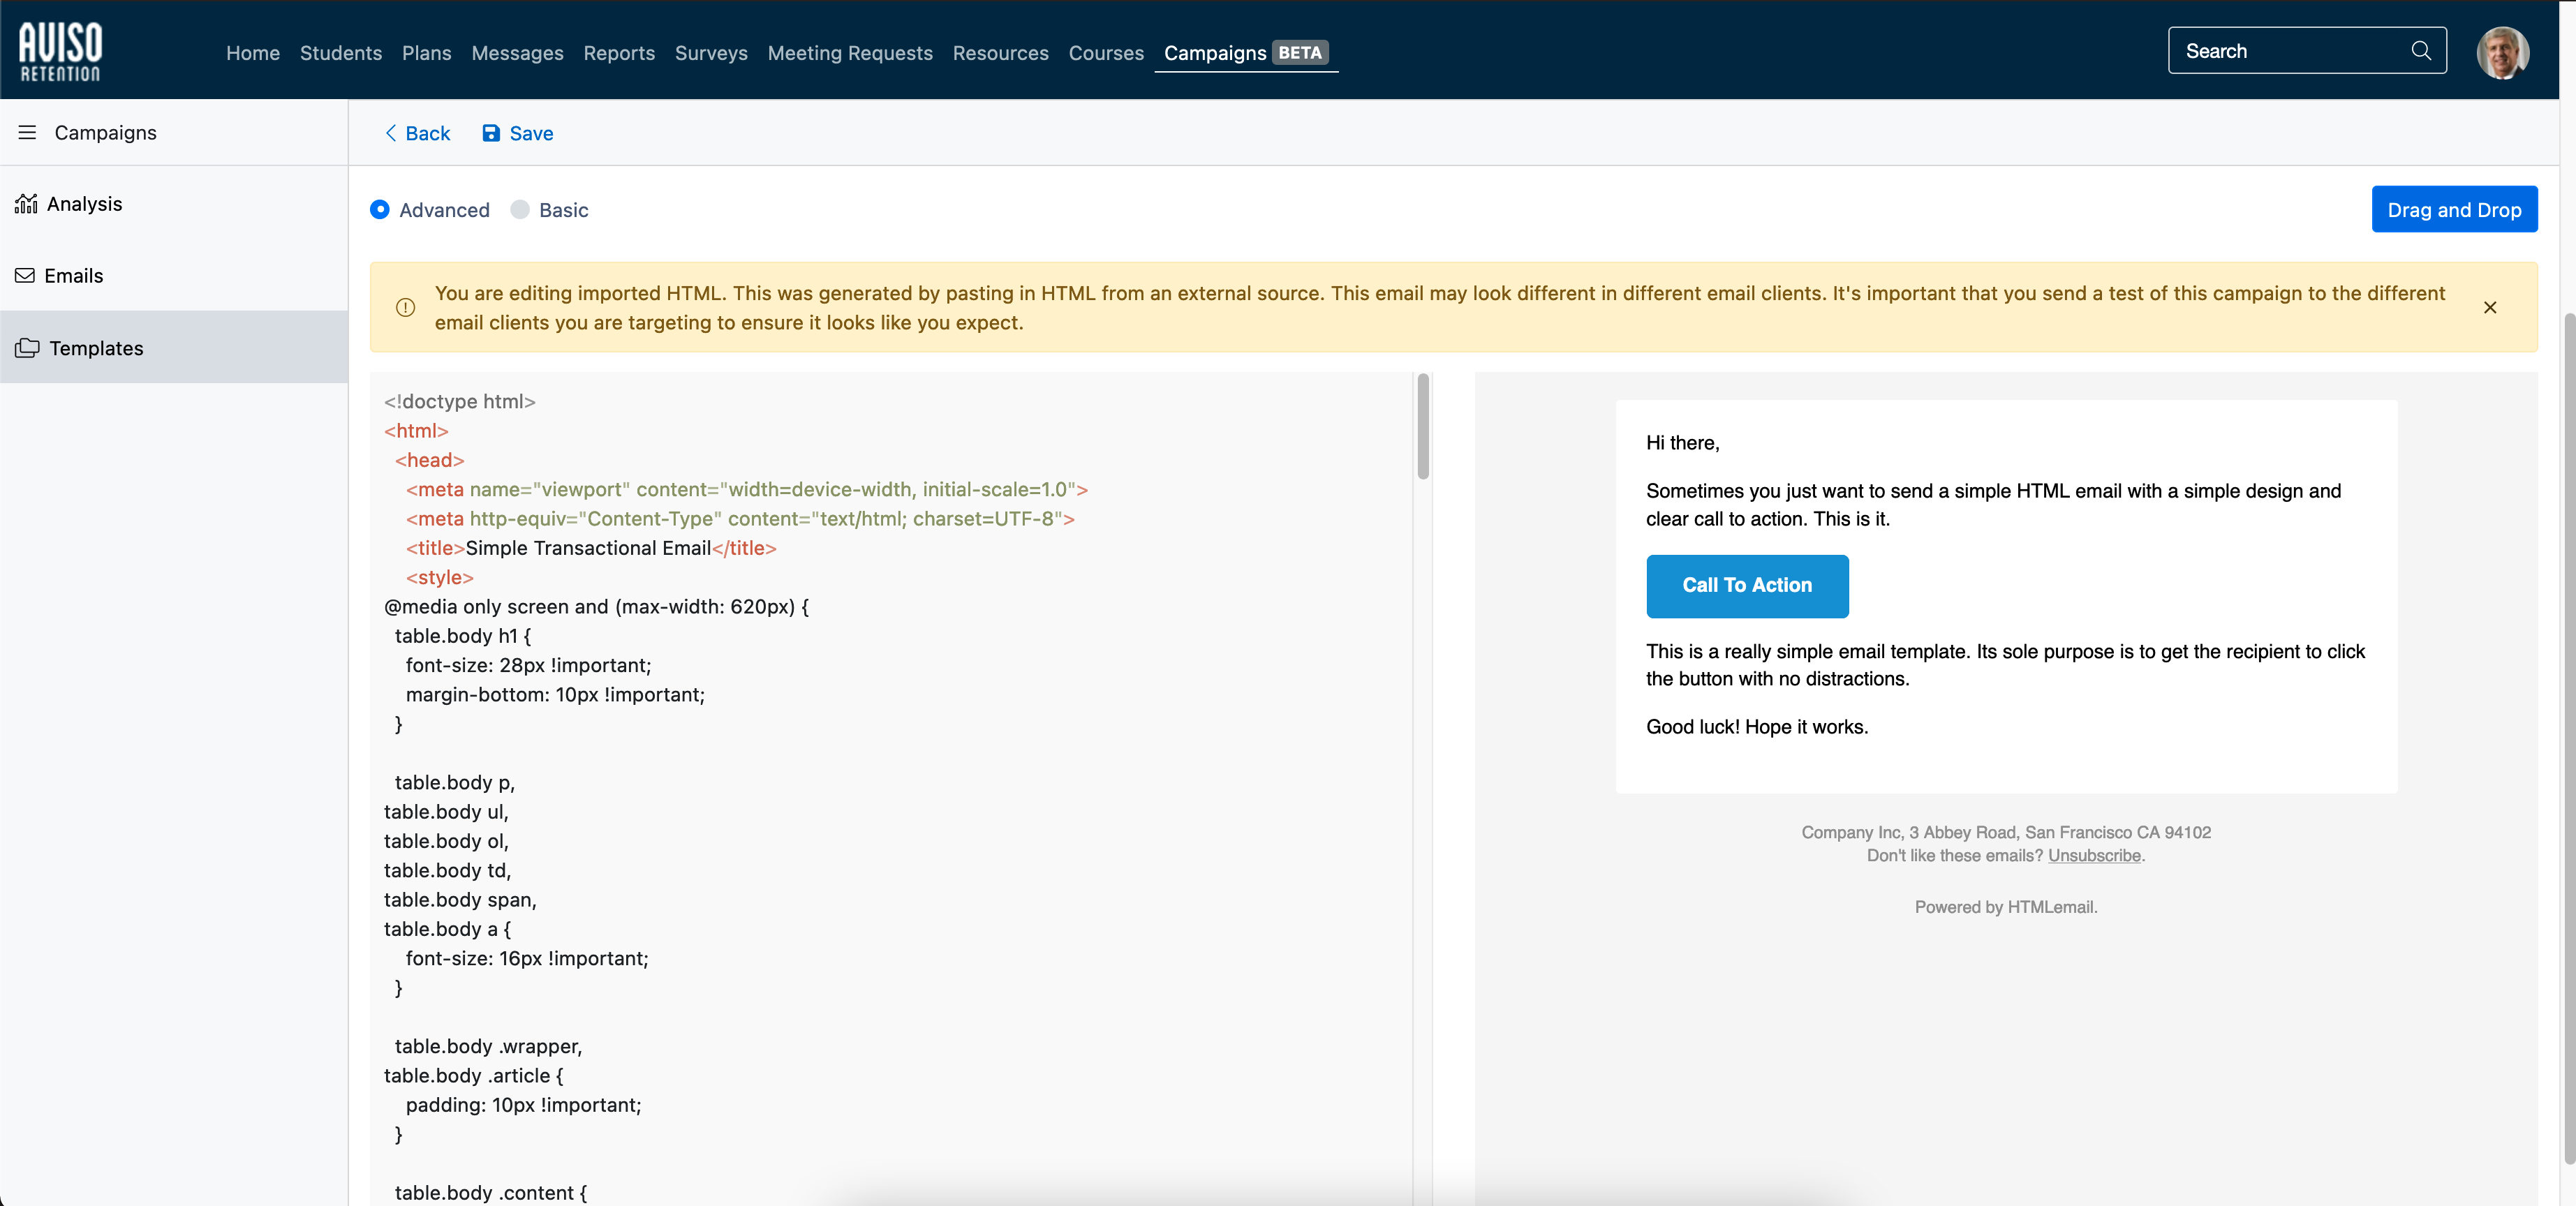
Task: Open the Messages navigation item
Action: click(x=517, y=53)
